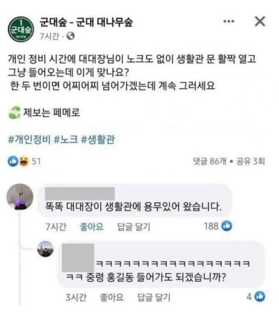Click the globe public visibility icon

(70, 36)
